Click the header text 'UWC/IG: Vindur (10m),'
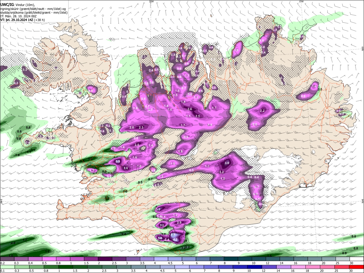 [18, 5]
